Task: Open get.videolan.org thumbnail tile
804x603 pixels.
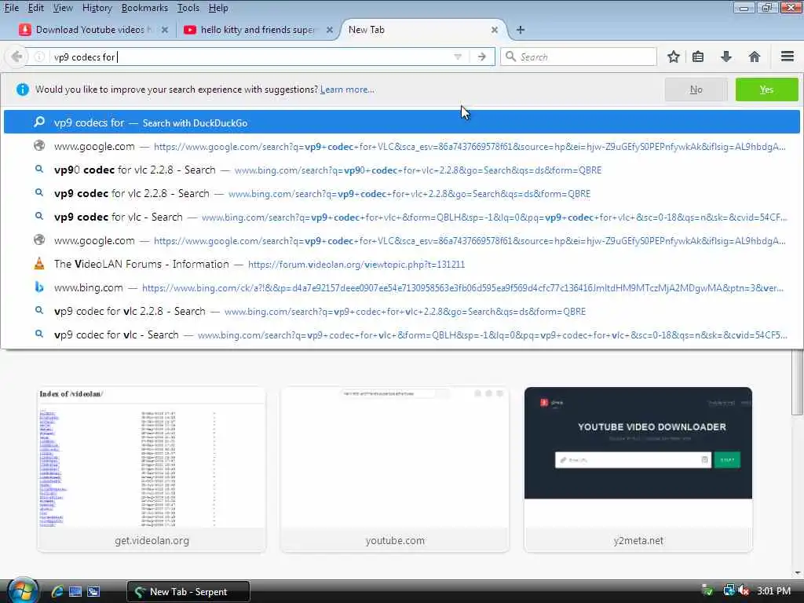Action: tap(152, 470)
